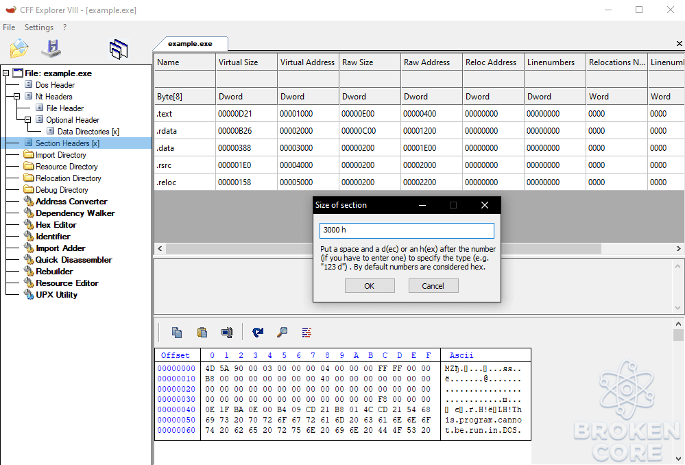Open the Debug Directory folder
This screenshot has width=685, height=465.
tap(62, 190)
